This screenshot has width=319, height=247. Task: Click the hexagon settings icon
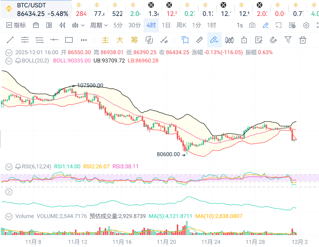click(306, 25)
